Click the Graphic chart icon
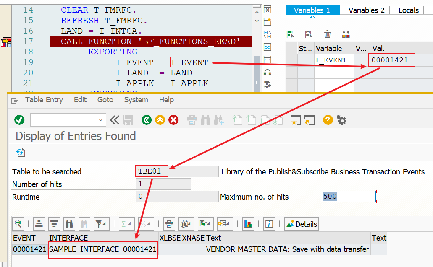 (x=248, y=224)
